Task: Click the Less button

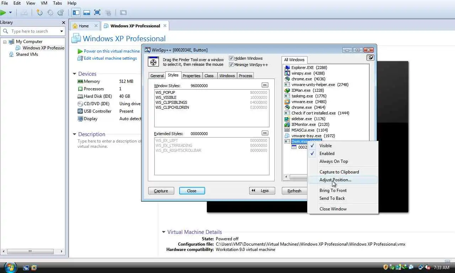Action: [262, 191]
